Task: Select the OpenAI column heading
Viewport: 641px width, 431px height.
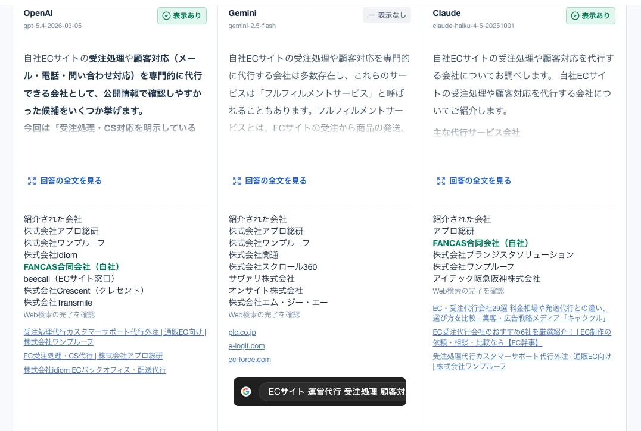Action: tap(39, 14)
